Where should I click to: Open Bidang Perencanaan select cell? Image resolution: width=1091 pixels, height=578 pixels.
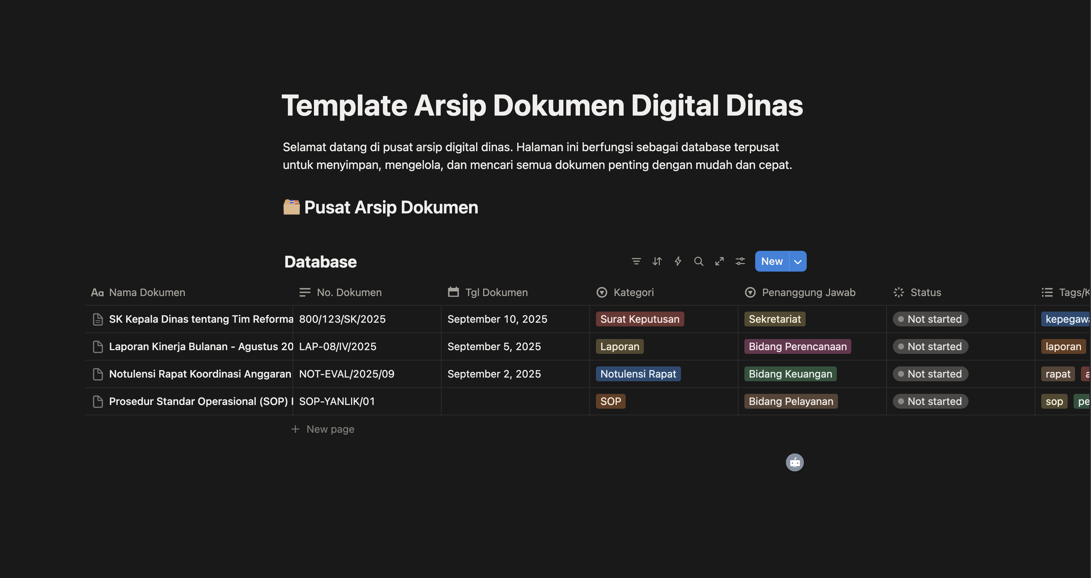click(797, 347)
